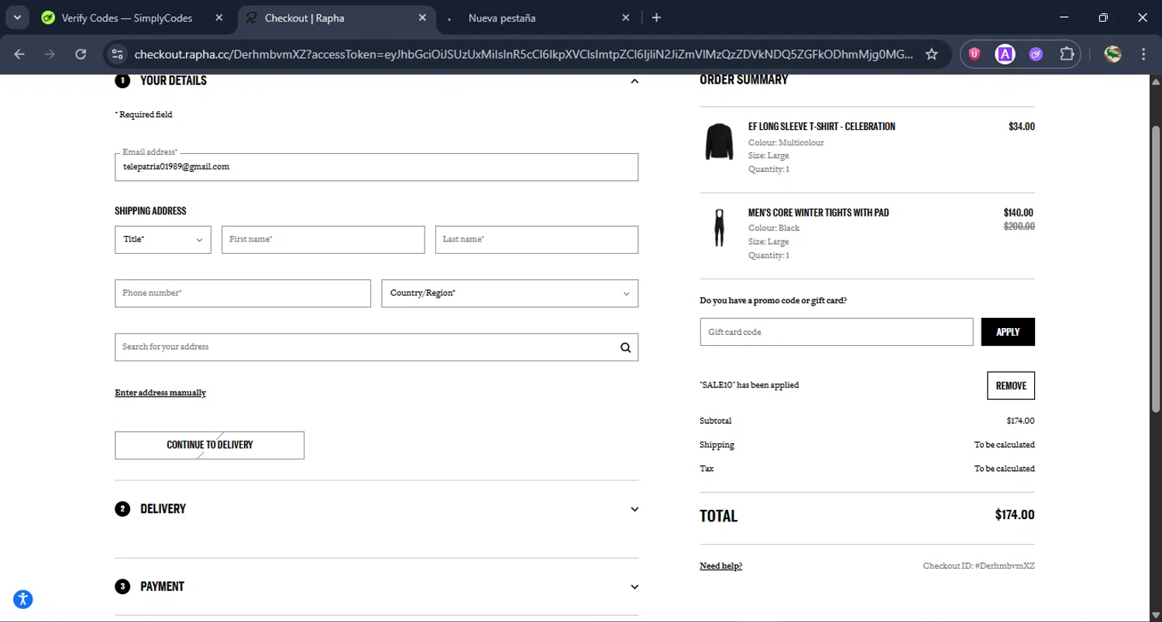Switch to Nueva pestaña tab
This screenshot has width=1162, height=622.
(x=502, y=18)
